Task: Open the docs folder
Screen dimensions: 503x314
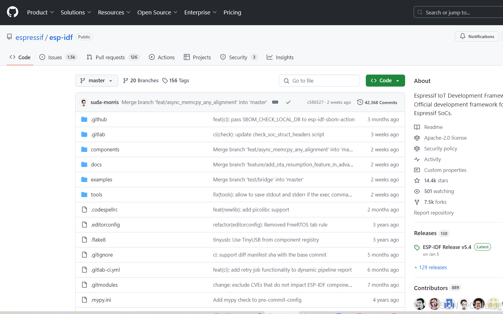Action: click(96, 165)
